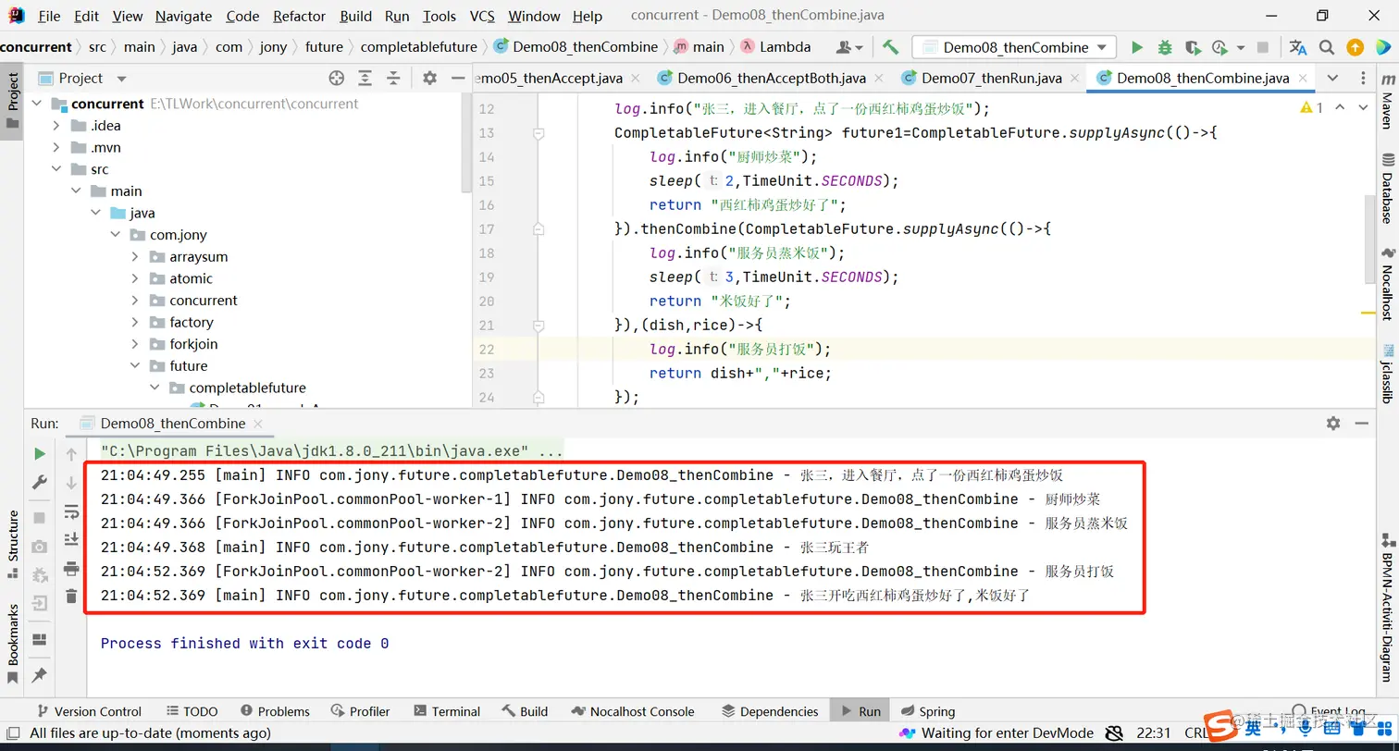Open the File menu
Viewport: 1399px width, 751px height.
pos(49,16)
